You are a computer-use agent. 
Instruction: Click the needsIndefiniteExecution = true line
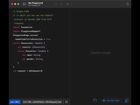tap(32, 39)
